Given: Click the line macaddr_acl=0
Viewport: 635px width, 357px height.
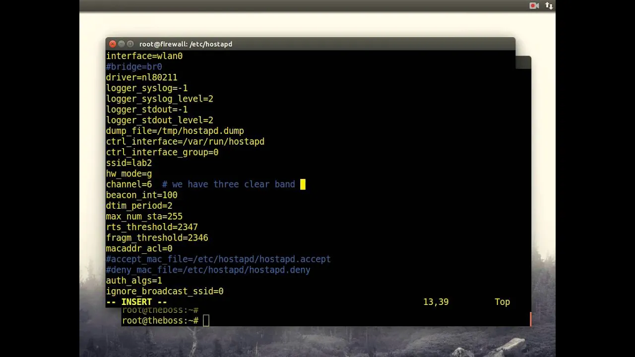Looking at the screenshot, I should (139, 248).
